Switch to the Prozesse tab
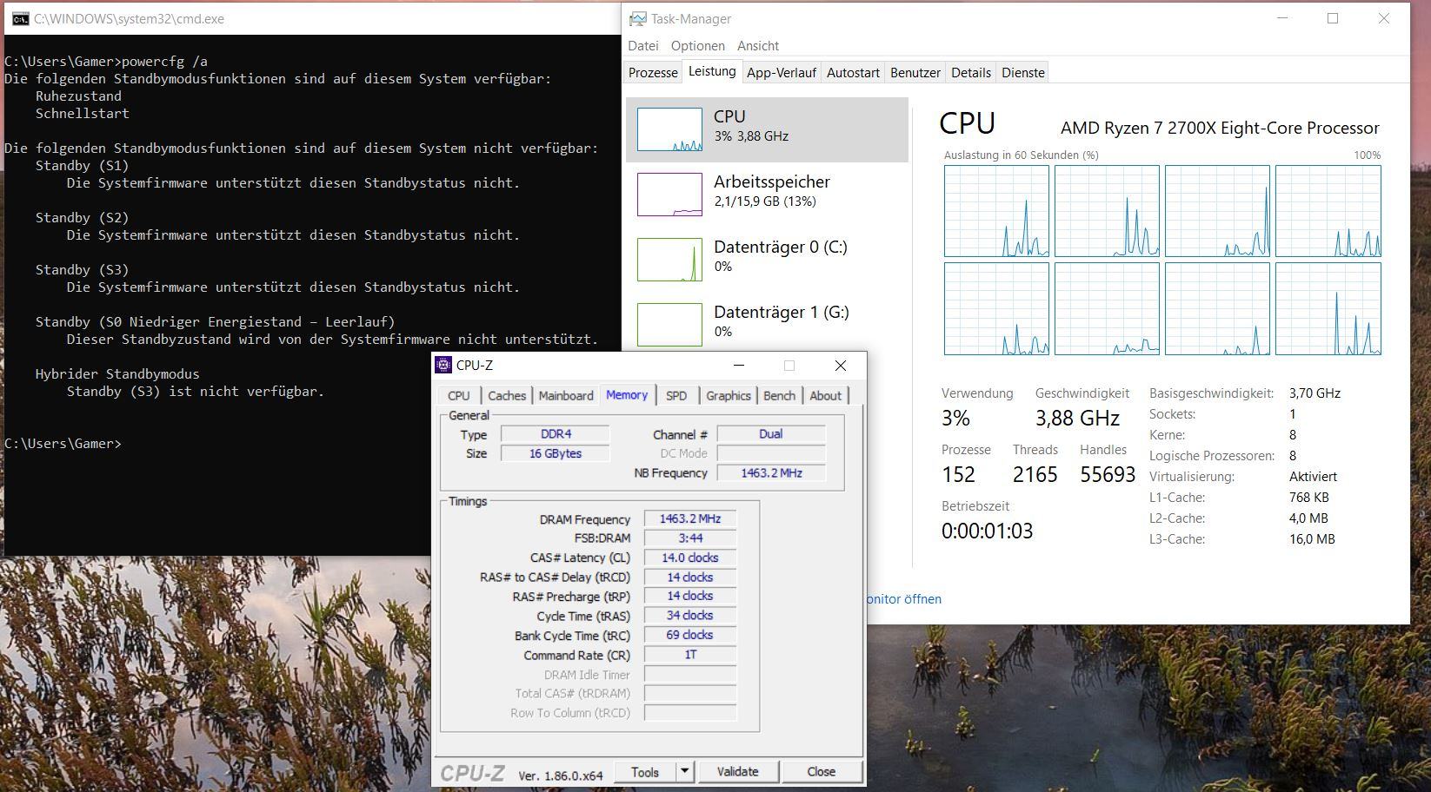 (653, 73)
